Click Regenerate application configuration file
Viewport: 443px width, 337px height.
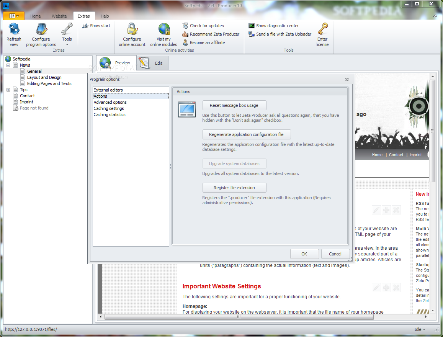(x=246, y=134)
